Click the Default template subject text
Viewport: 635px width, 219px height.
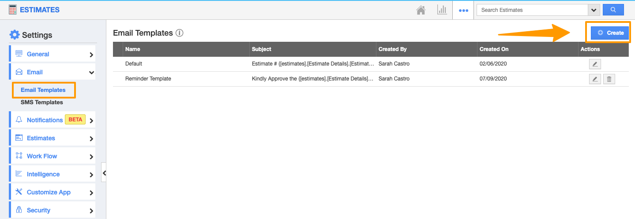click(x=313, y=64)
